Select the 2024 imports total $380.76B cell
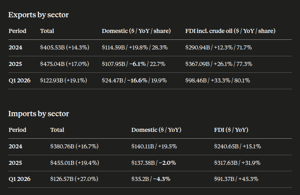This screenshot has height=195, width=300. tap(74, 146)
